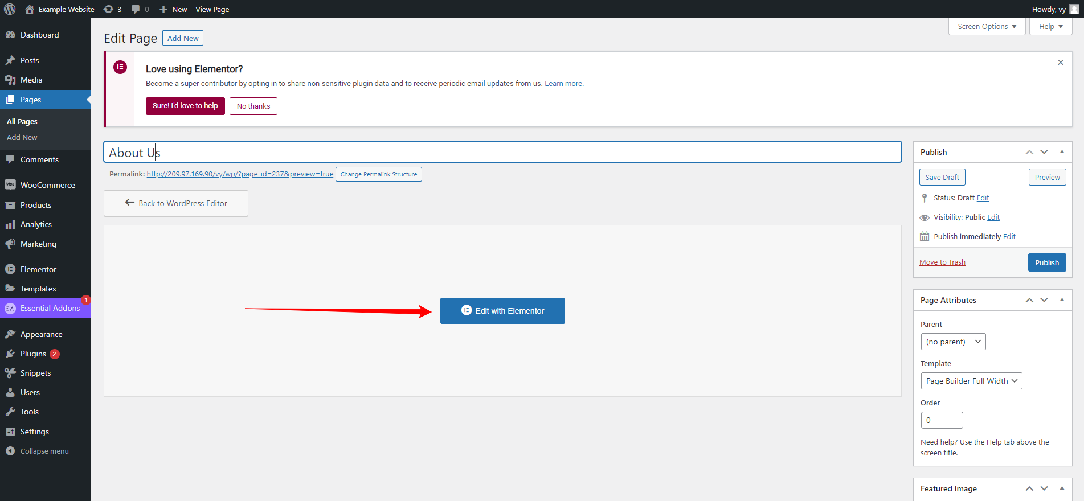
Task: Open Settings icon in sidebar
Action: [10, 432]
